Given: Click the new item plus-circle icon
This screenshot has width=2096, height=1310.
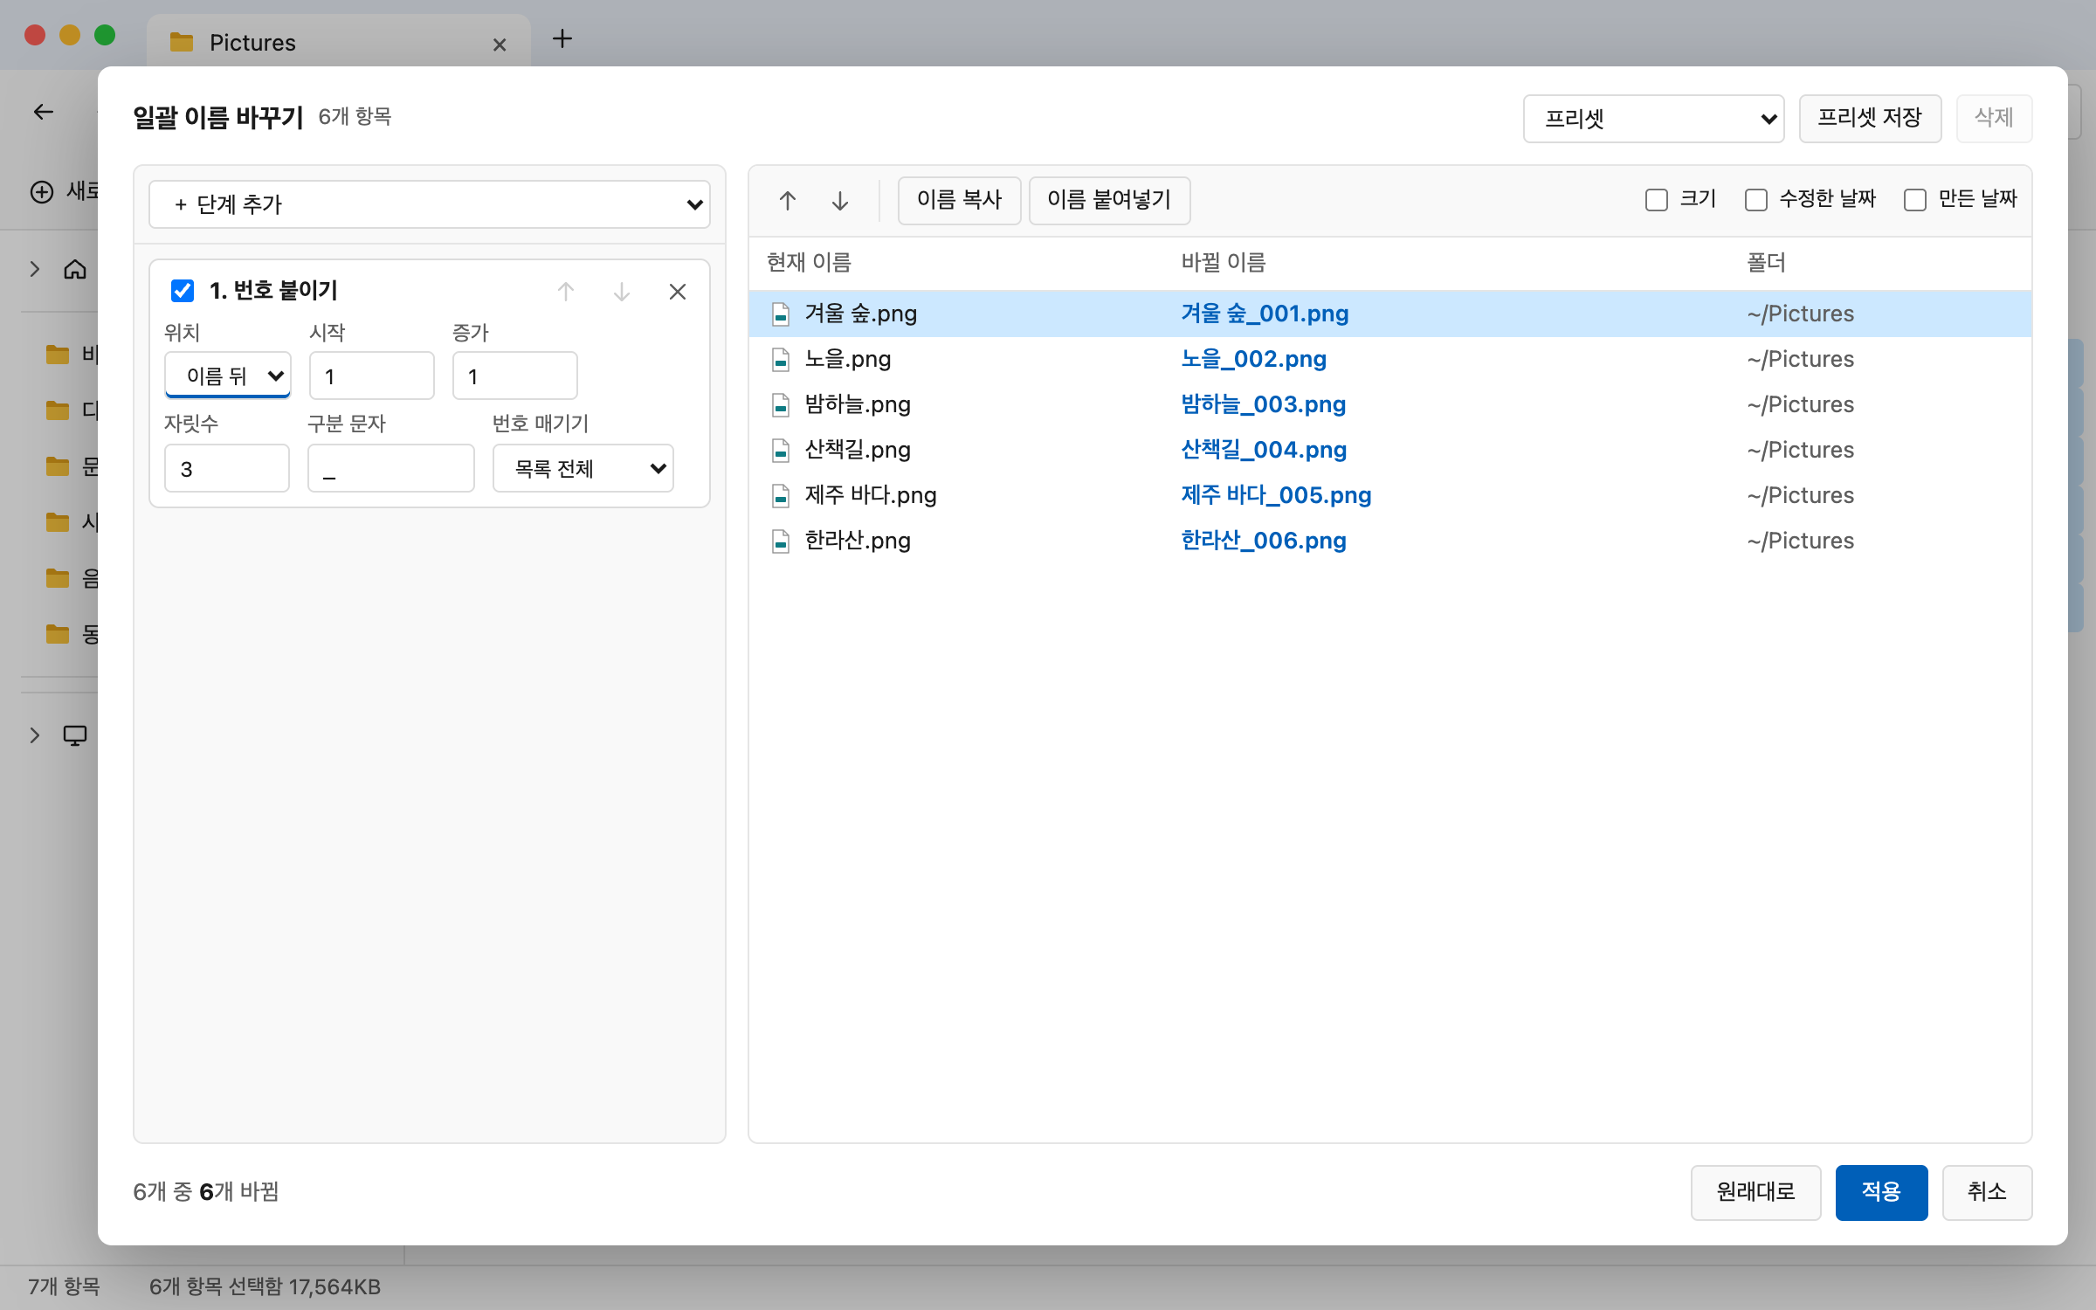Looking at the screenshot, I should pos(42,191).
